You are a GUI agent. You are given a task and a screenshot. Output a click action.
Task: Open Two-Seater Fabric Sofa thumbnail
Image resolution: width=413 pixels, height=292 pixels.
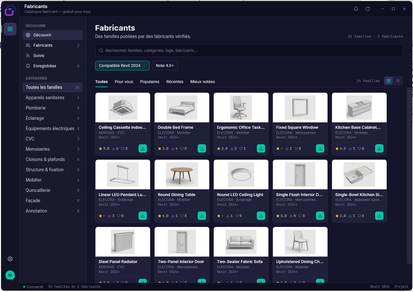coord(241,242)
